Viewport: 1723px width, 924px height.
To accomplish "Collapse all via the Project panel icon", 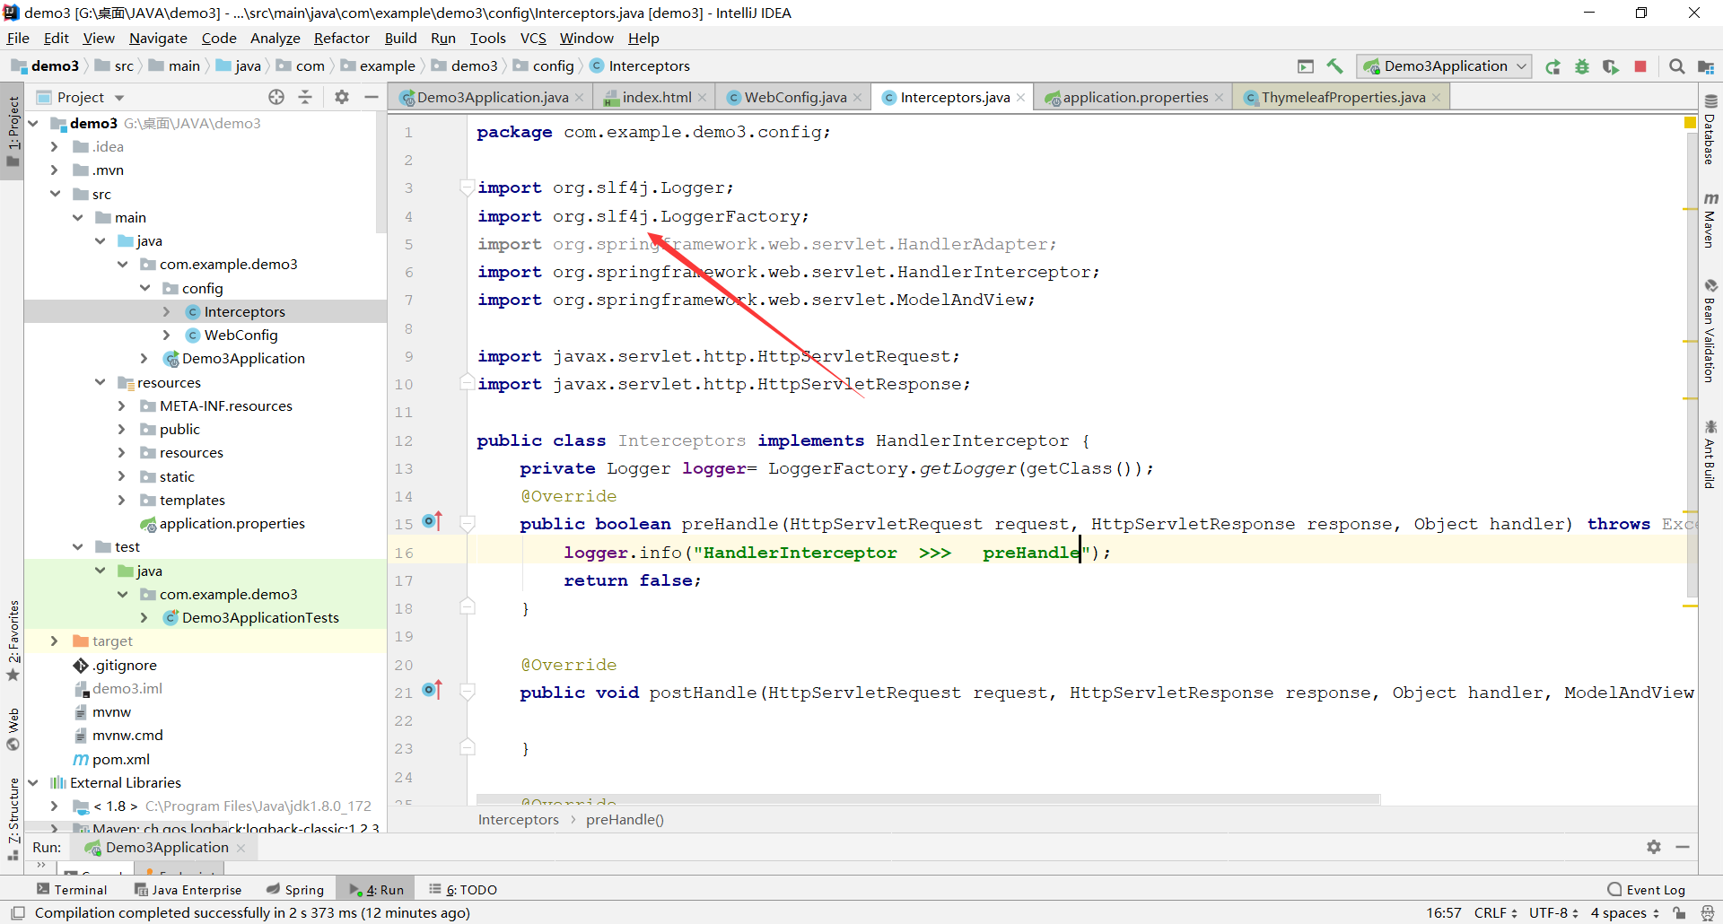I will pyautogui.click(x=305, y=97).
